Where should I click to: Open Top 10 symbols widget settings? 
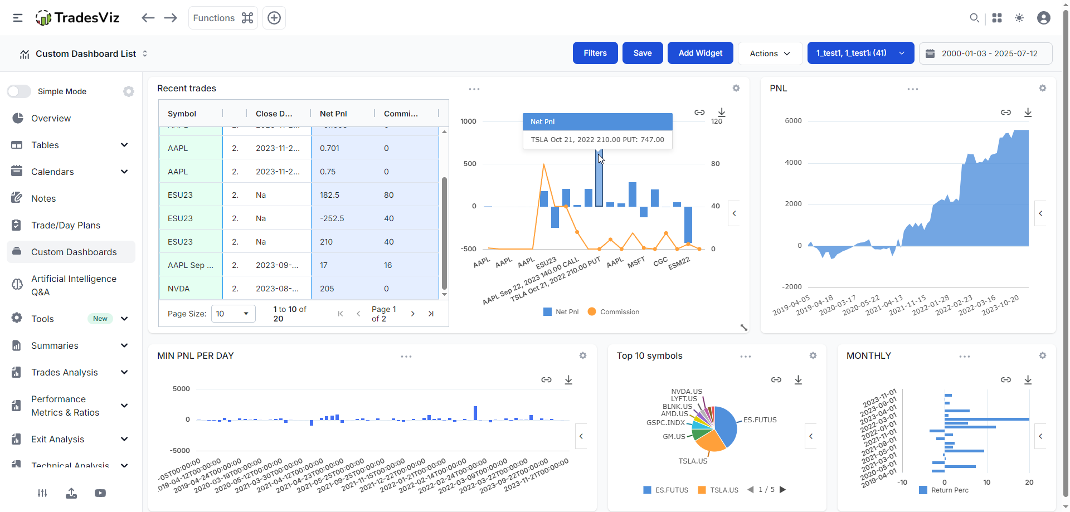813,355
